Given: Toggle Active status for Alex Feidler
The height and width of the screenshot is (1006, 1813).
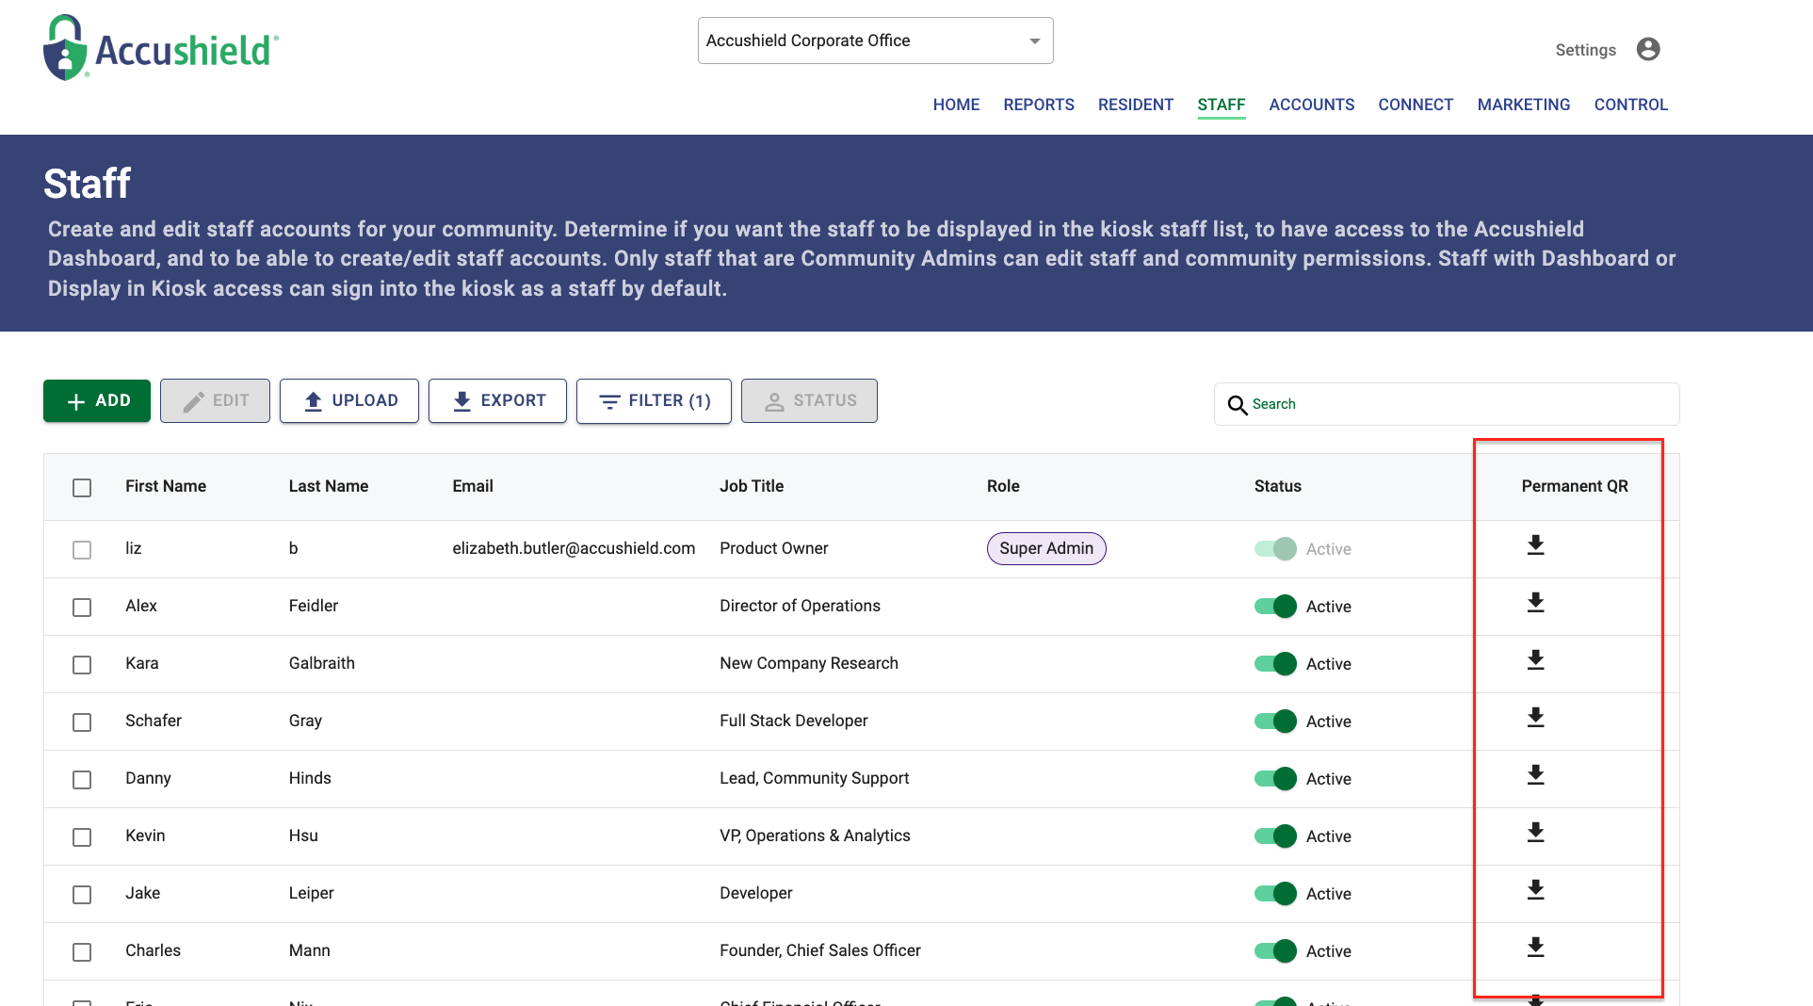Looking at the screenshot, I should coord(1275,607).
